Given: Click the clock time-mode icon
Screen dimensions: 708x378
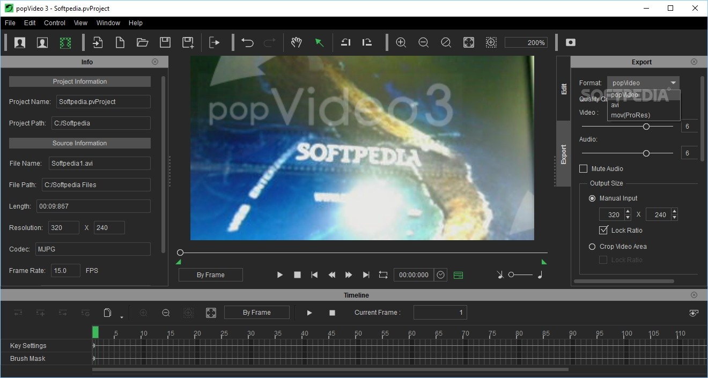Looking at the screenshot, I should pos(441,275).
